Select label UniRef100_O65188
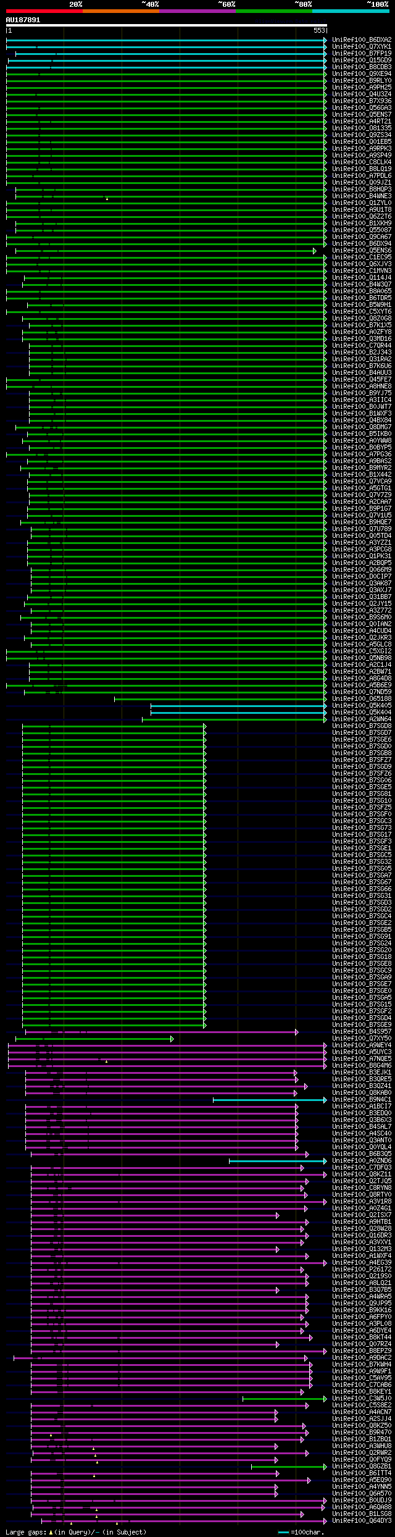 coord(362,698)
